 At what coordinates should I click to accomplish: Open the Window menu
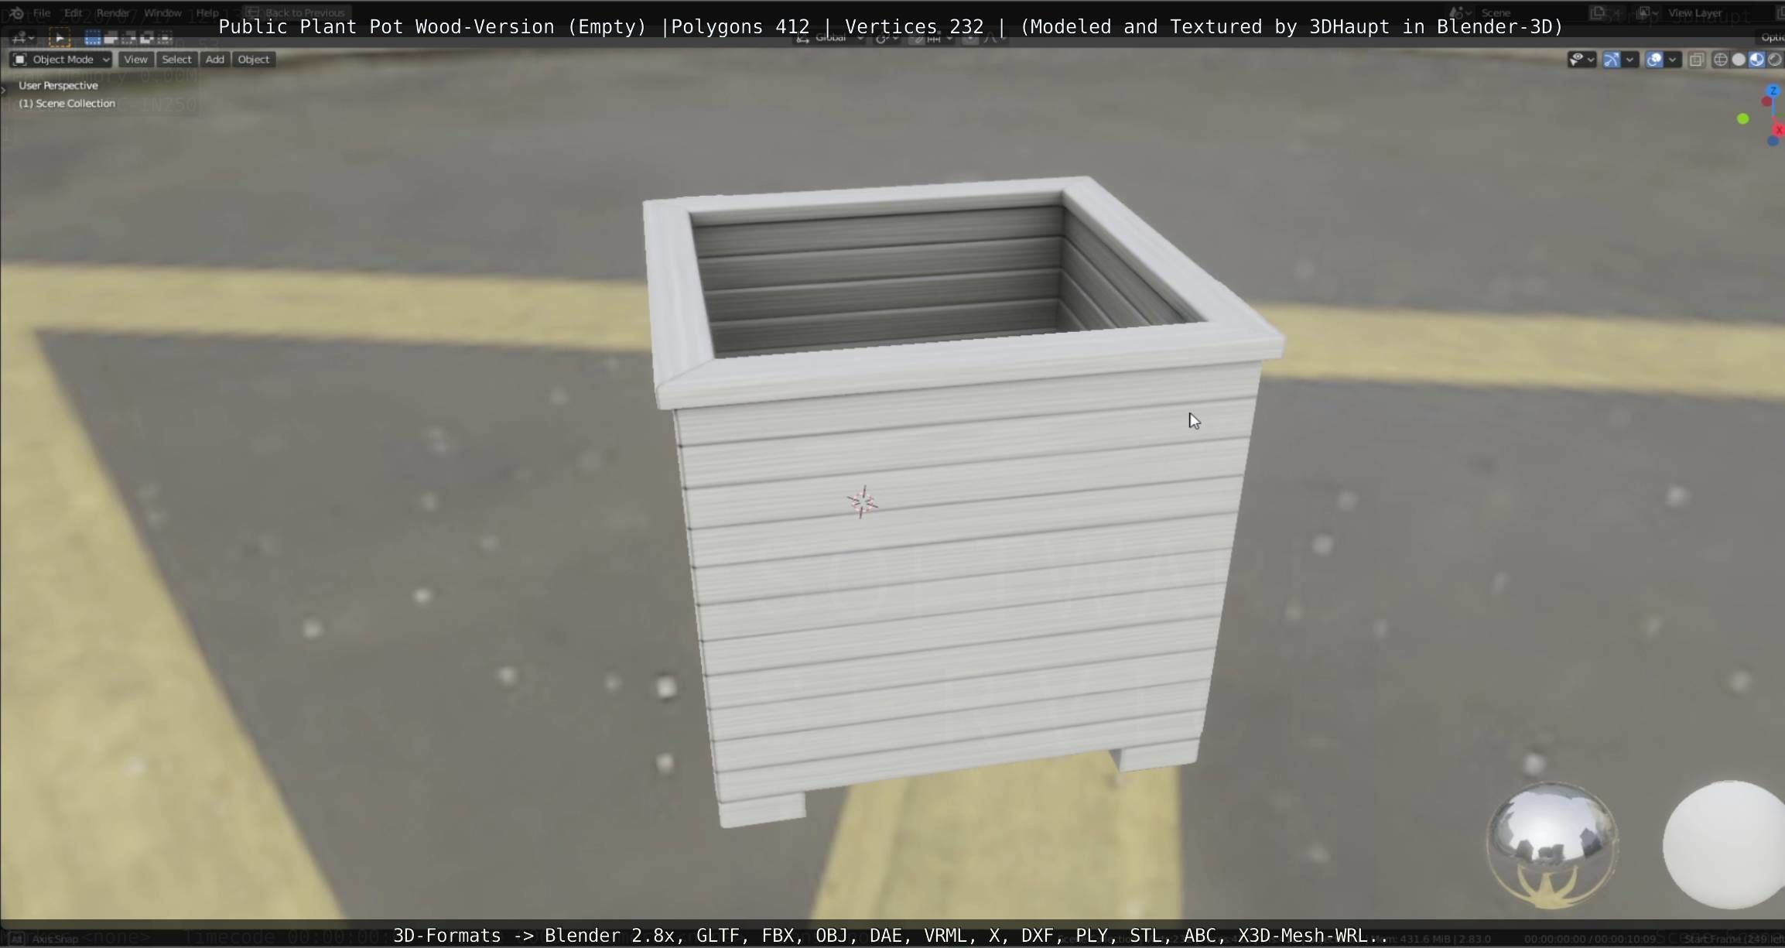(162, 12)
